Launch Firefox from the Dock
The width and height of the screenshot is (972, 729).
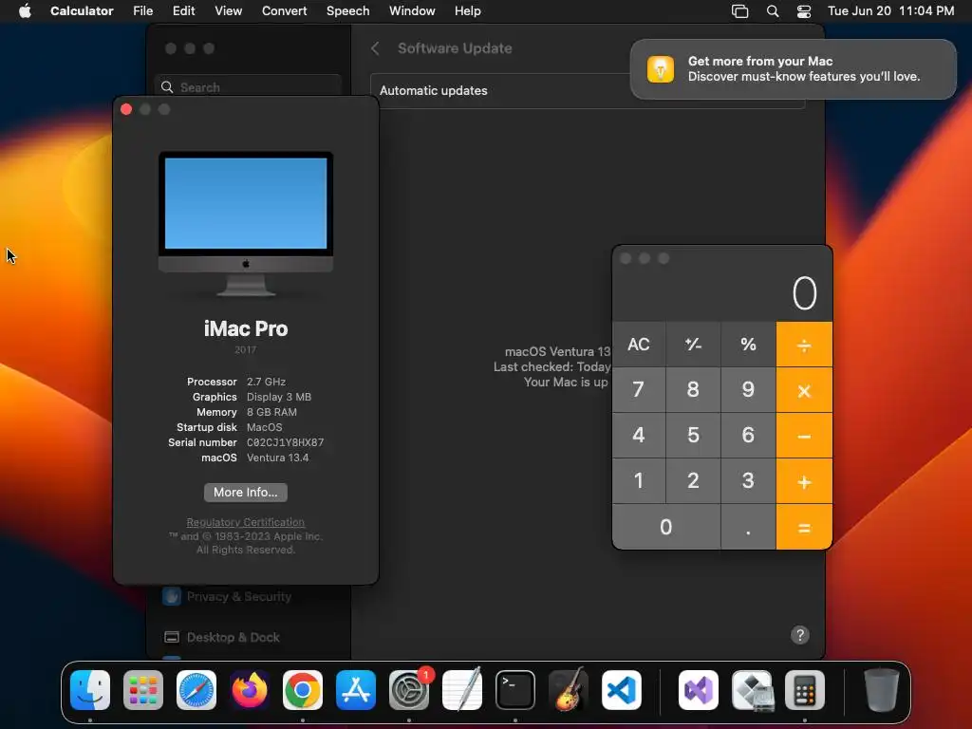coord(250,690)
